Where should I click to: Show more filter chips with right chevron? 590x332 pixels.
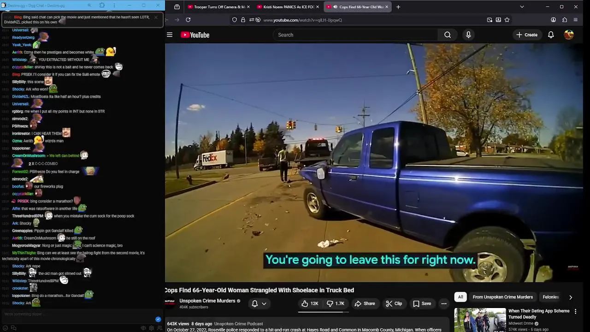pyautogui.click(x=571, y=297)
